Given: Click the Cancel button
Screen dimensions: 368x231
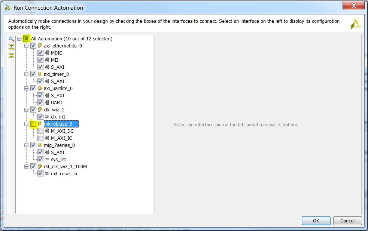Looking at the screenshot, I should [347, 221].
